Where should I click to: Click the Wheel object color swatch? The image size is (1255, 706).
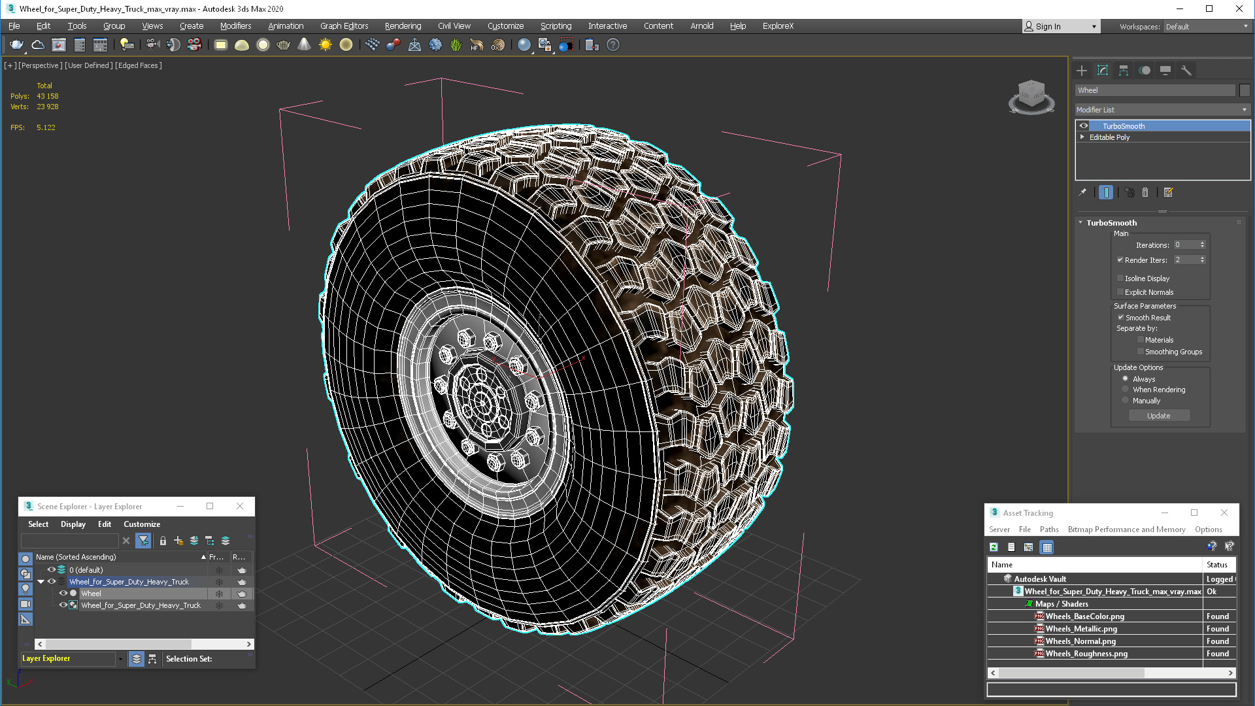point(1245,90)
